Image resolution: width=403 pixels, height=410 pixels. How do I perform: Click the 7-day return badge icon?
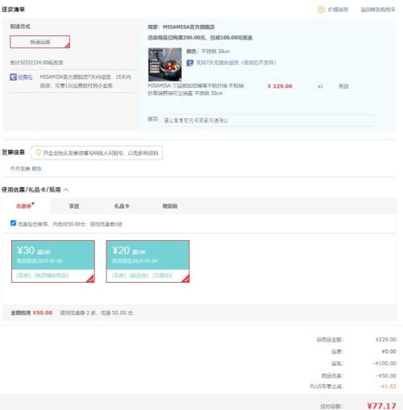[190, 63]
